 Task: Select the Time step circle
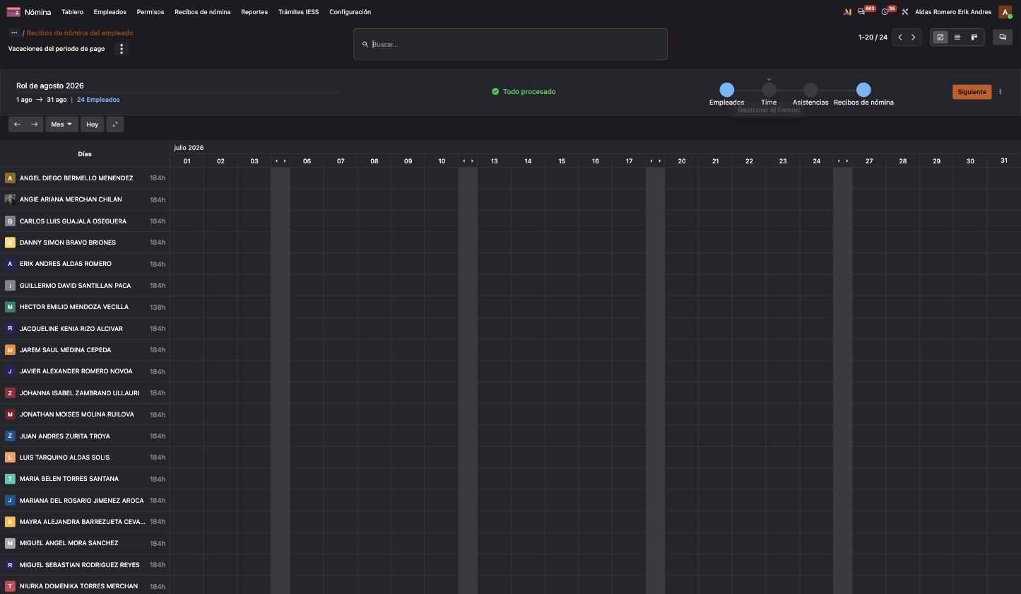point(769,90)
